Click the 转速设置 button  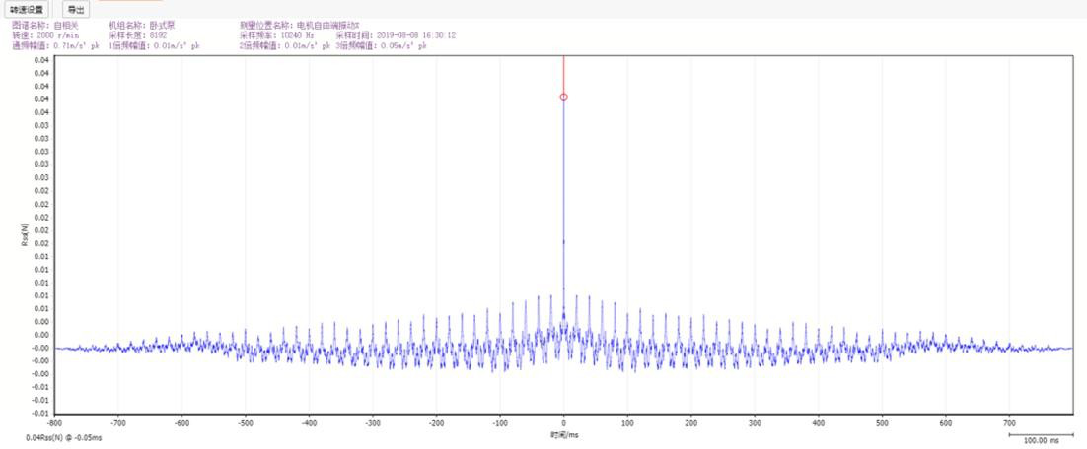(27, 9)
